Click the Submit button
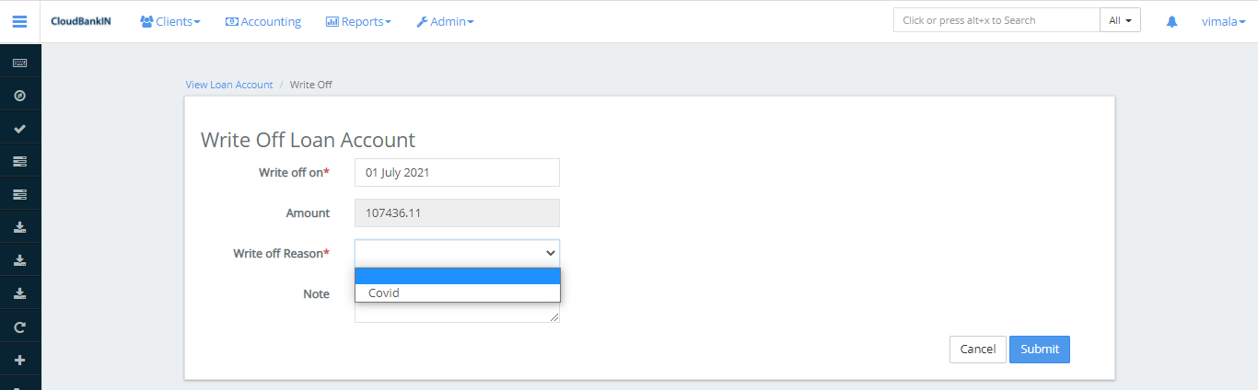 [x=1039, y=350]
